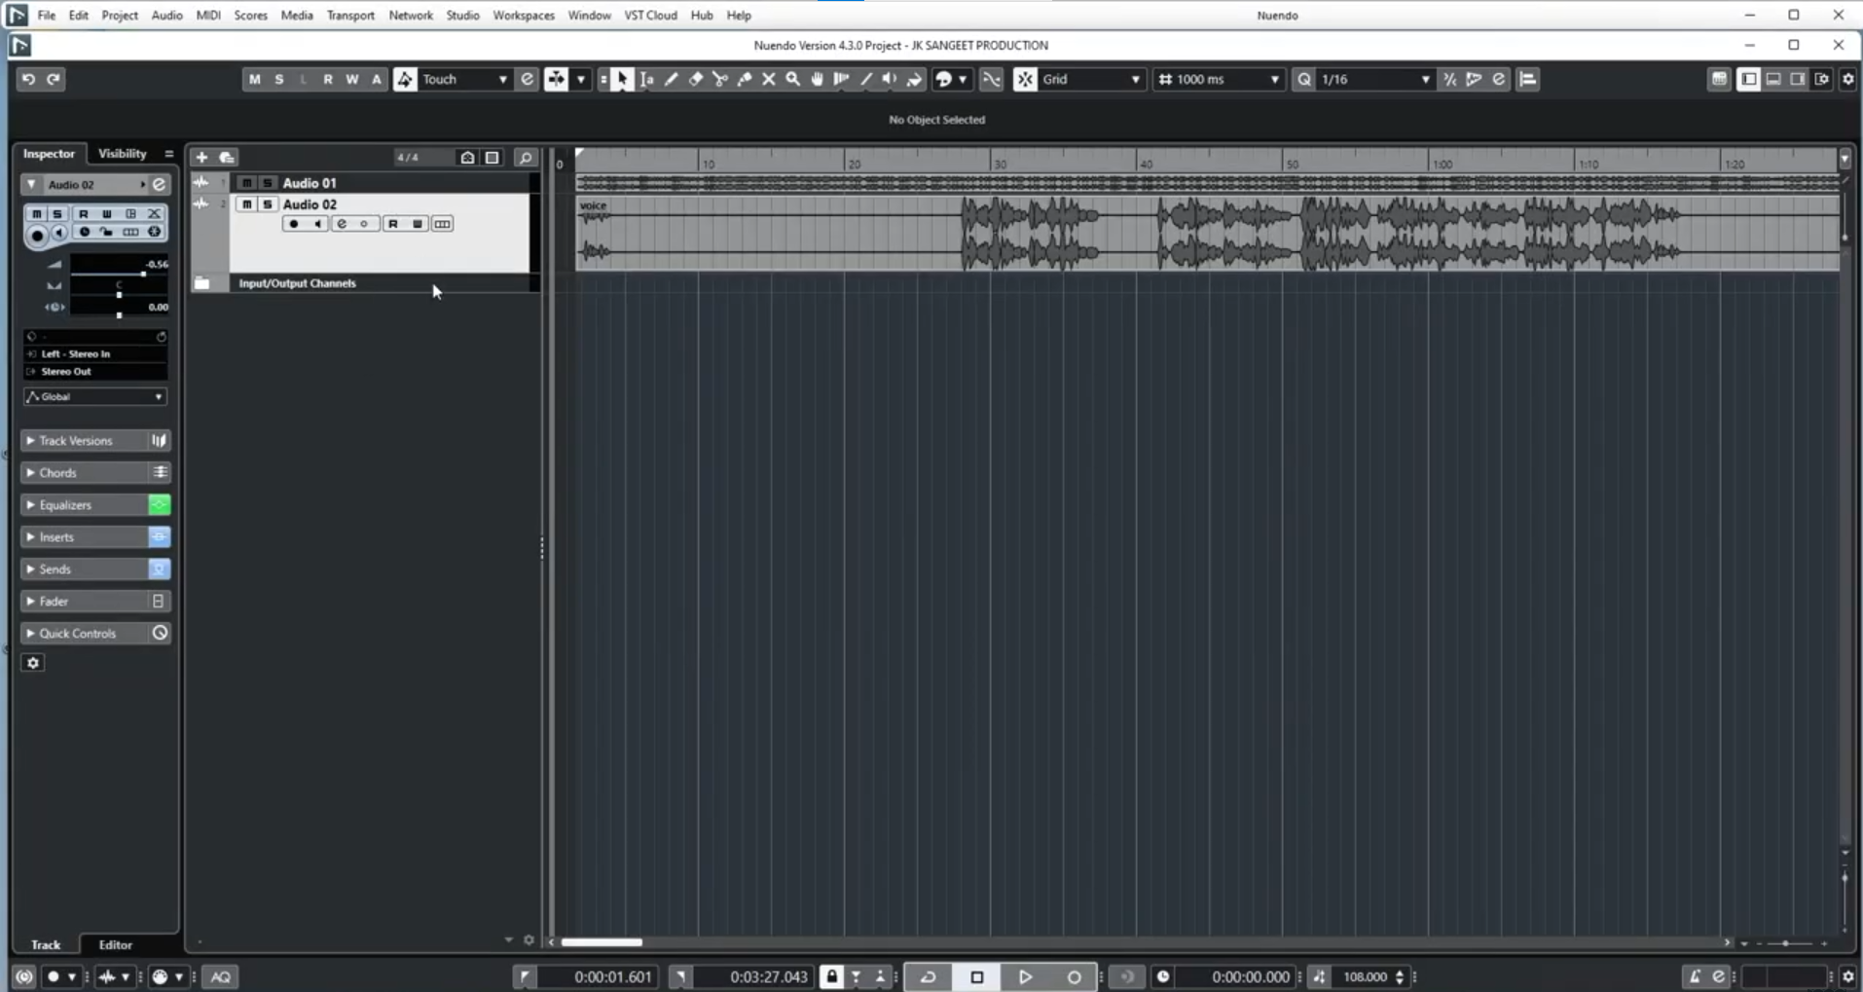Screen dimensions: 1863x992
Task: Select the Range Selection tool
Action: [x=646, y=80]
